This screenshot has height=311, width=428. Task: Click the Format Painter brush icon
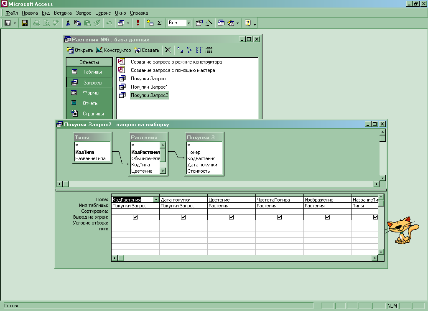coord(97,23)
